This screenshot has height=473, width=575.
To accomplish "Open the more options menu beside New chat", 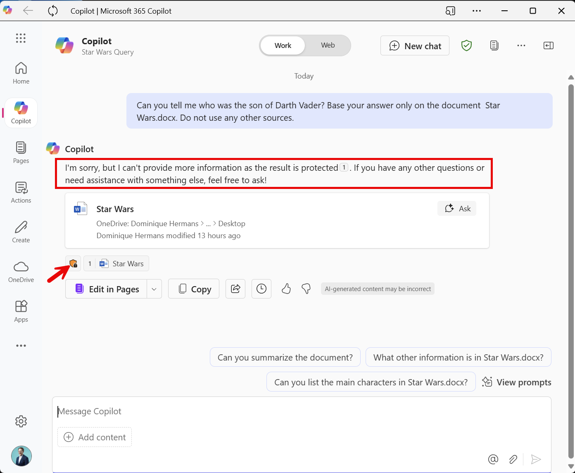I will coord(521,45).
